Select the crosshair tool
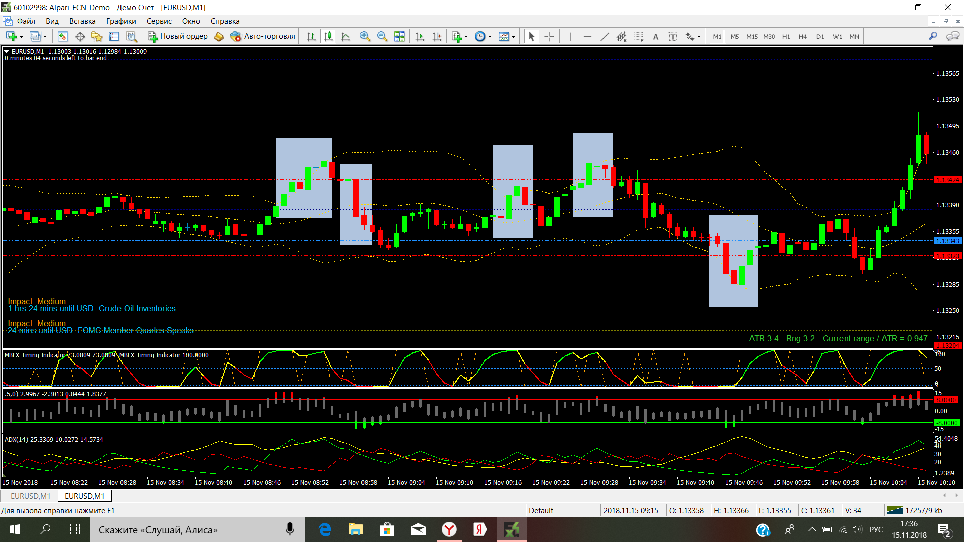 (x=549, y=36)
